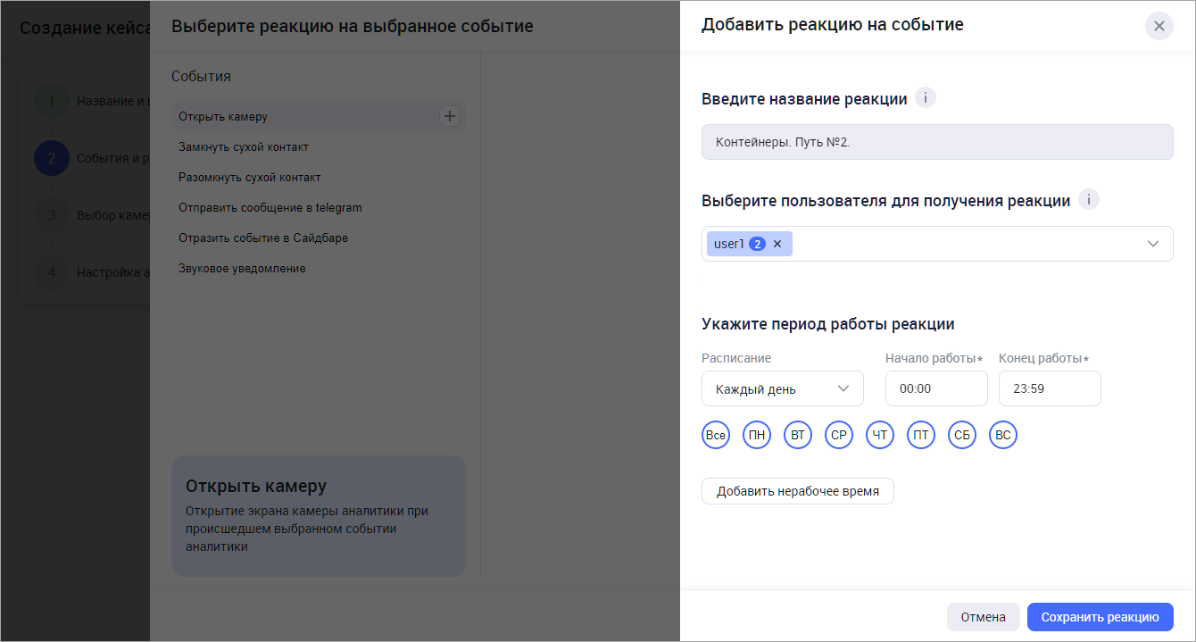Viewport: 1196px width, 642px height.
Task: Click the plus icon next to Открыть камеру
Action: [450, 116]
